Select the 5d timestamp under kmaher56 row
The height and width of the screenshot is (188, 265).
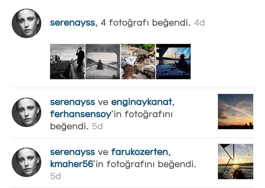pos(55,176)
